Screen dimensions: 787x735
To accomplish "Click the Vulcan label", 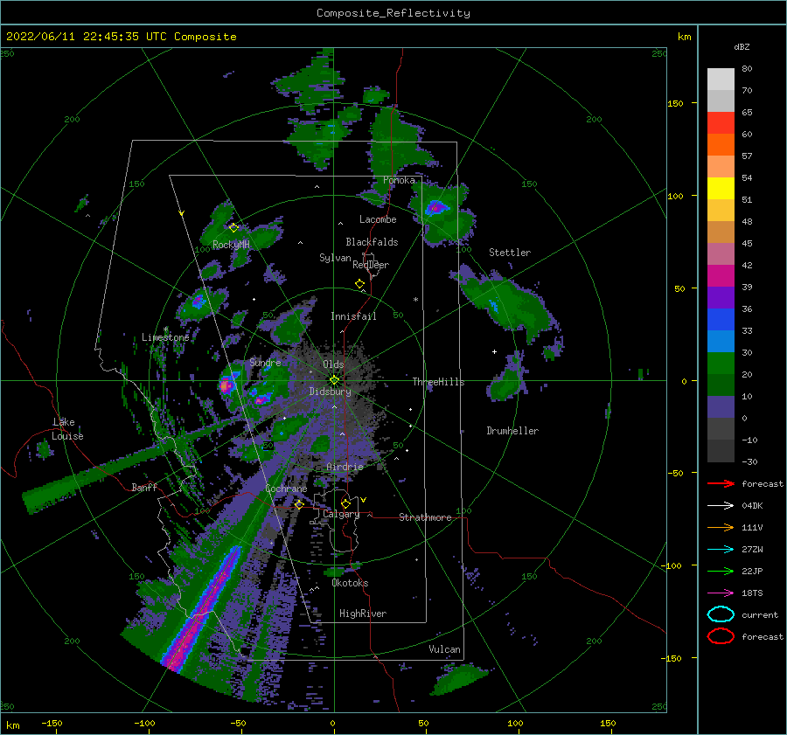I will click(x=444, y=649).
